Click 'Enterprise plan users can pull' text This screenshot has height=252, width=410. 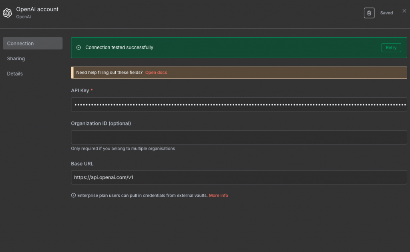pos(142,195)
